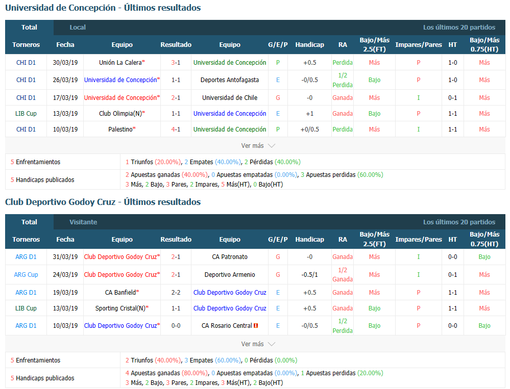Image resolution: width=510 pixels, height=389 pixels.
Task: Click the Bajo/Más 2.5(FT) header in Concepción table
Action: pyautogui.click(x=374, y=44)
